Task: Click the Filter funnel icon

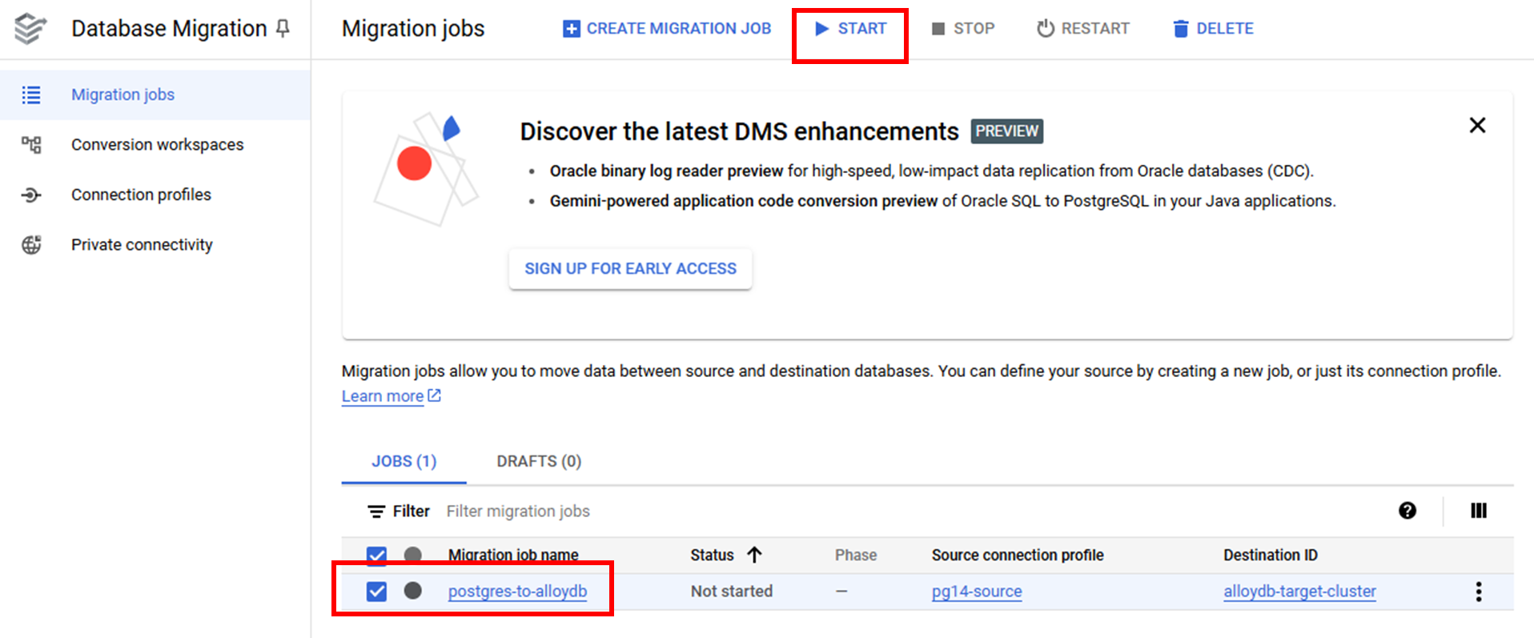Action: click(376, 512)
